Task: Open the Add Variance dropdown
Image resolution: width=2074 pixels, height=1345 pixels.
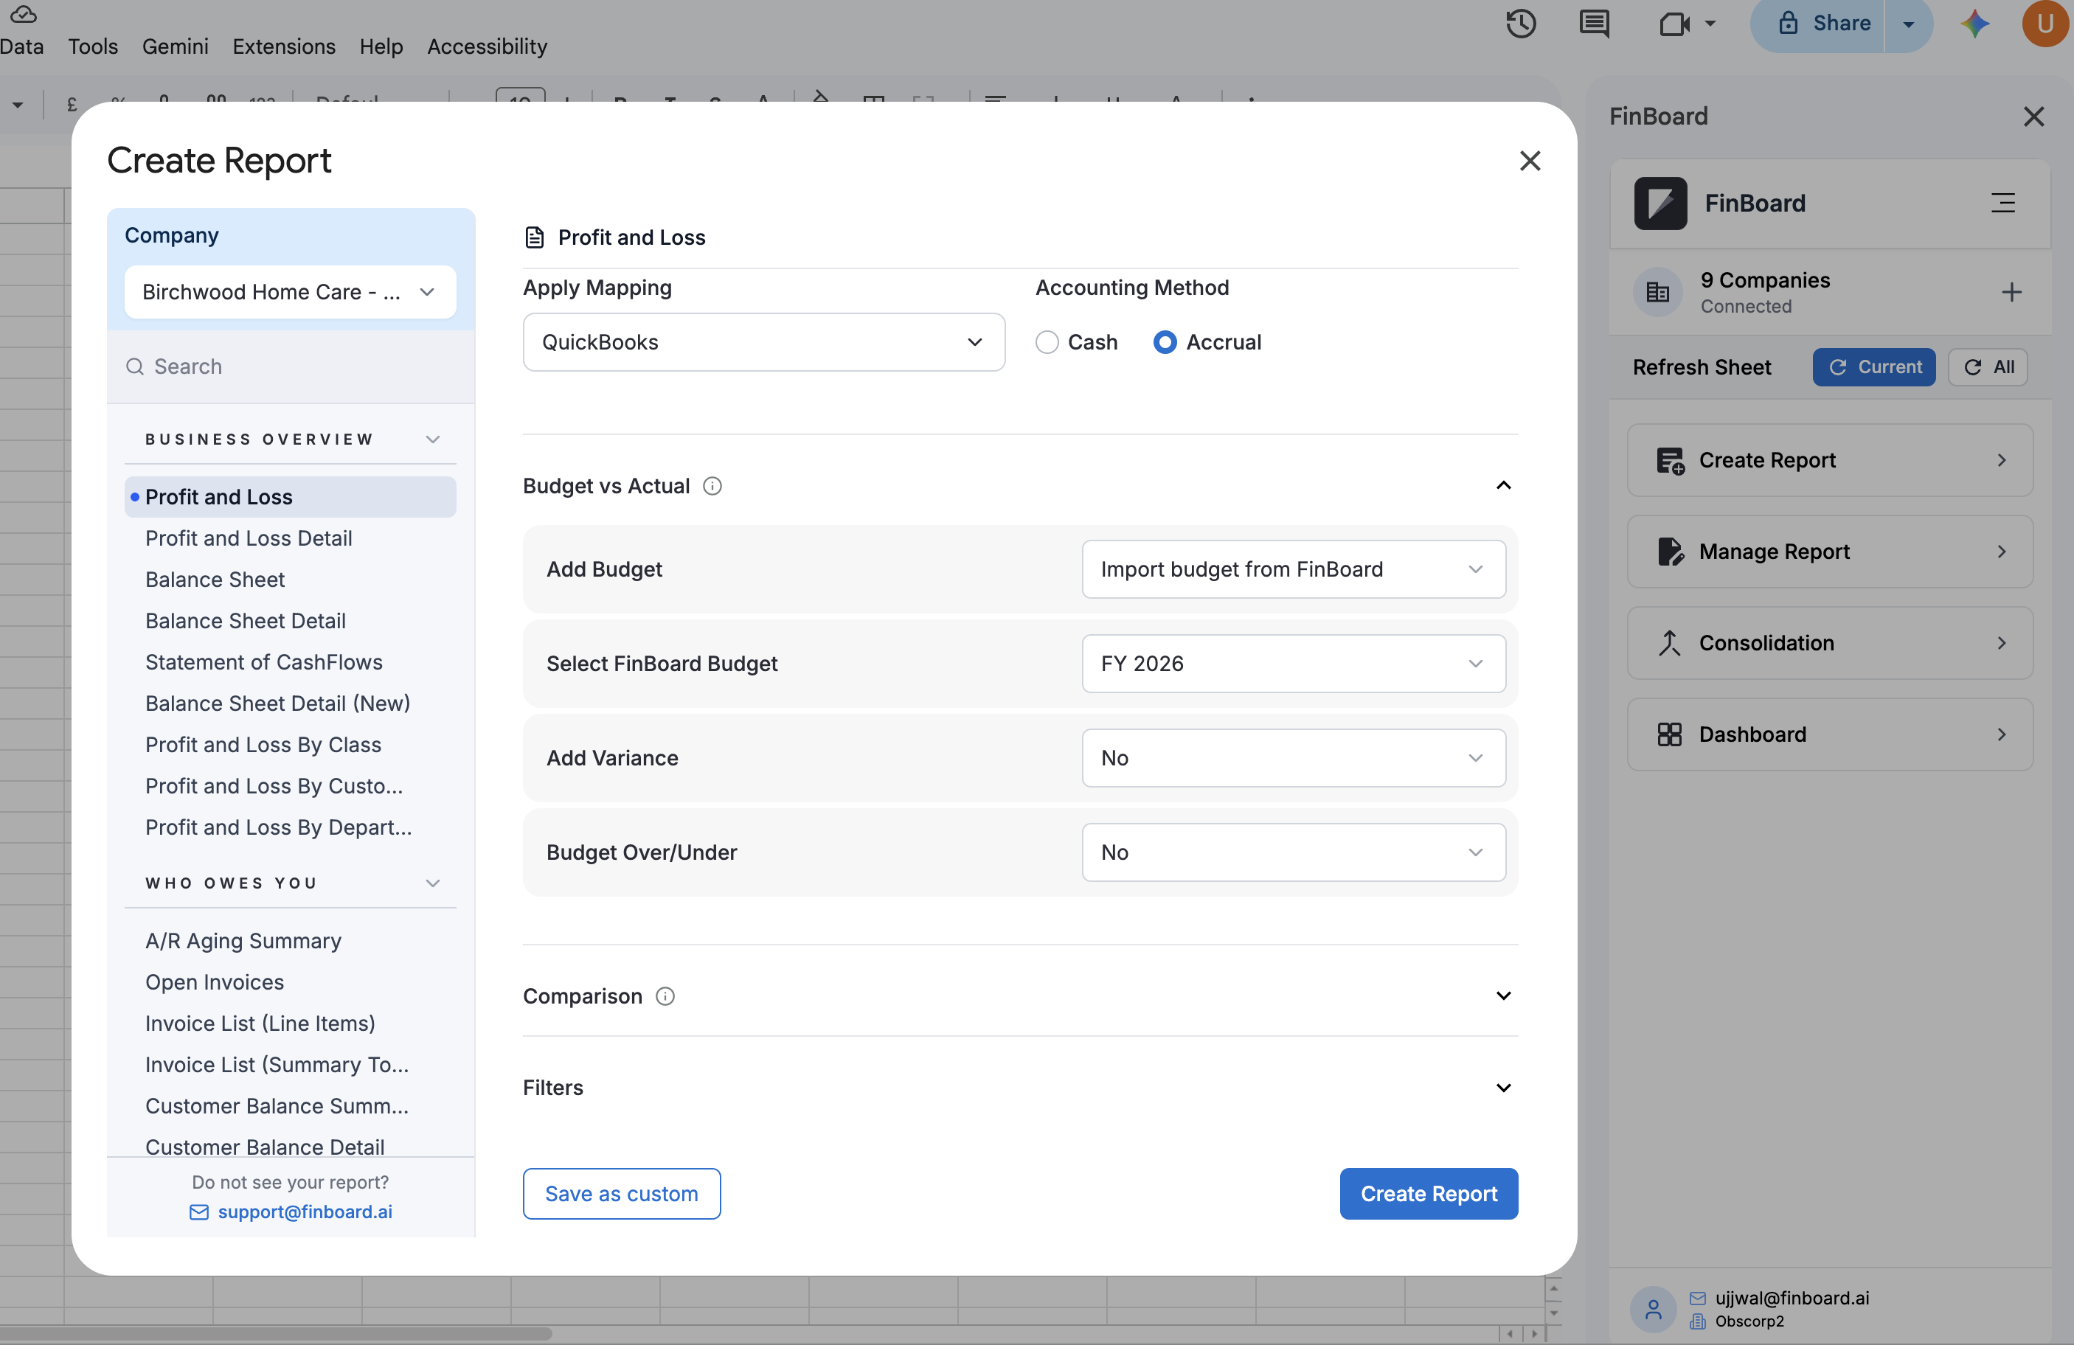Action: tap(1293, 758)
